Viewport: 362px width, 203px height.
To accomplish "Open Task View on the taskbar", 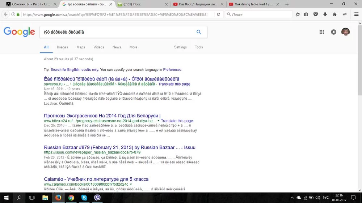I will tap(31, 198).
